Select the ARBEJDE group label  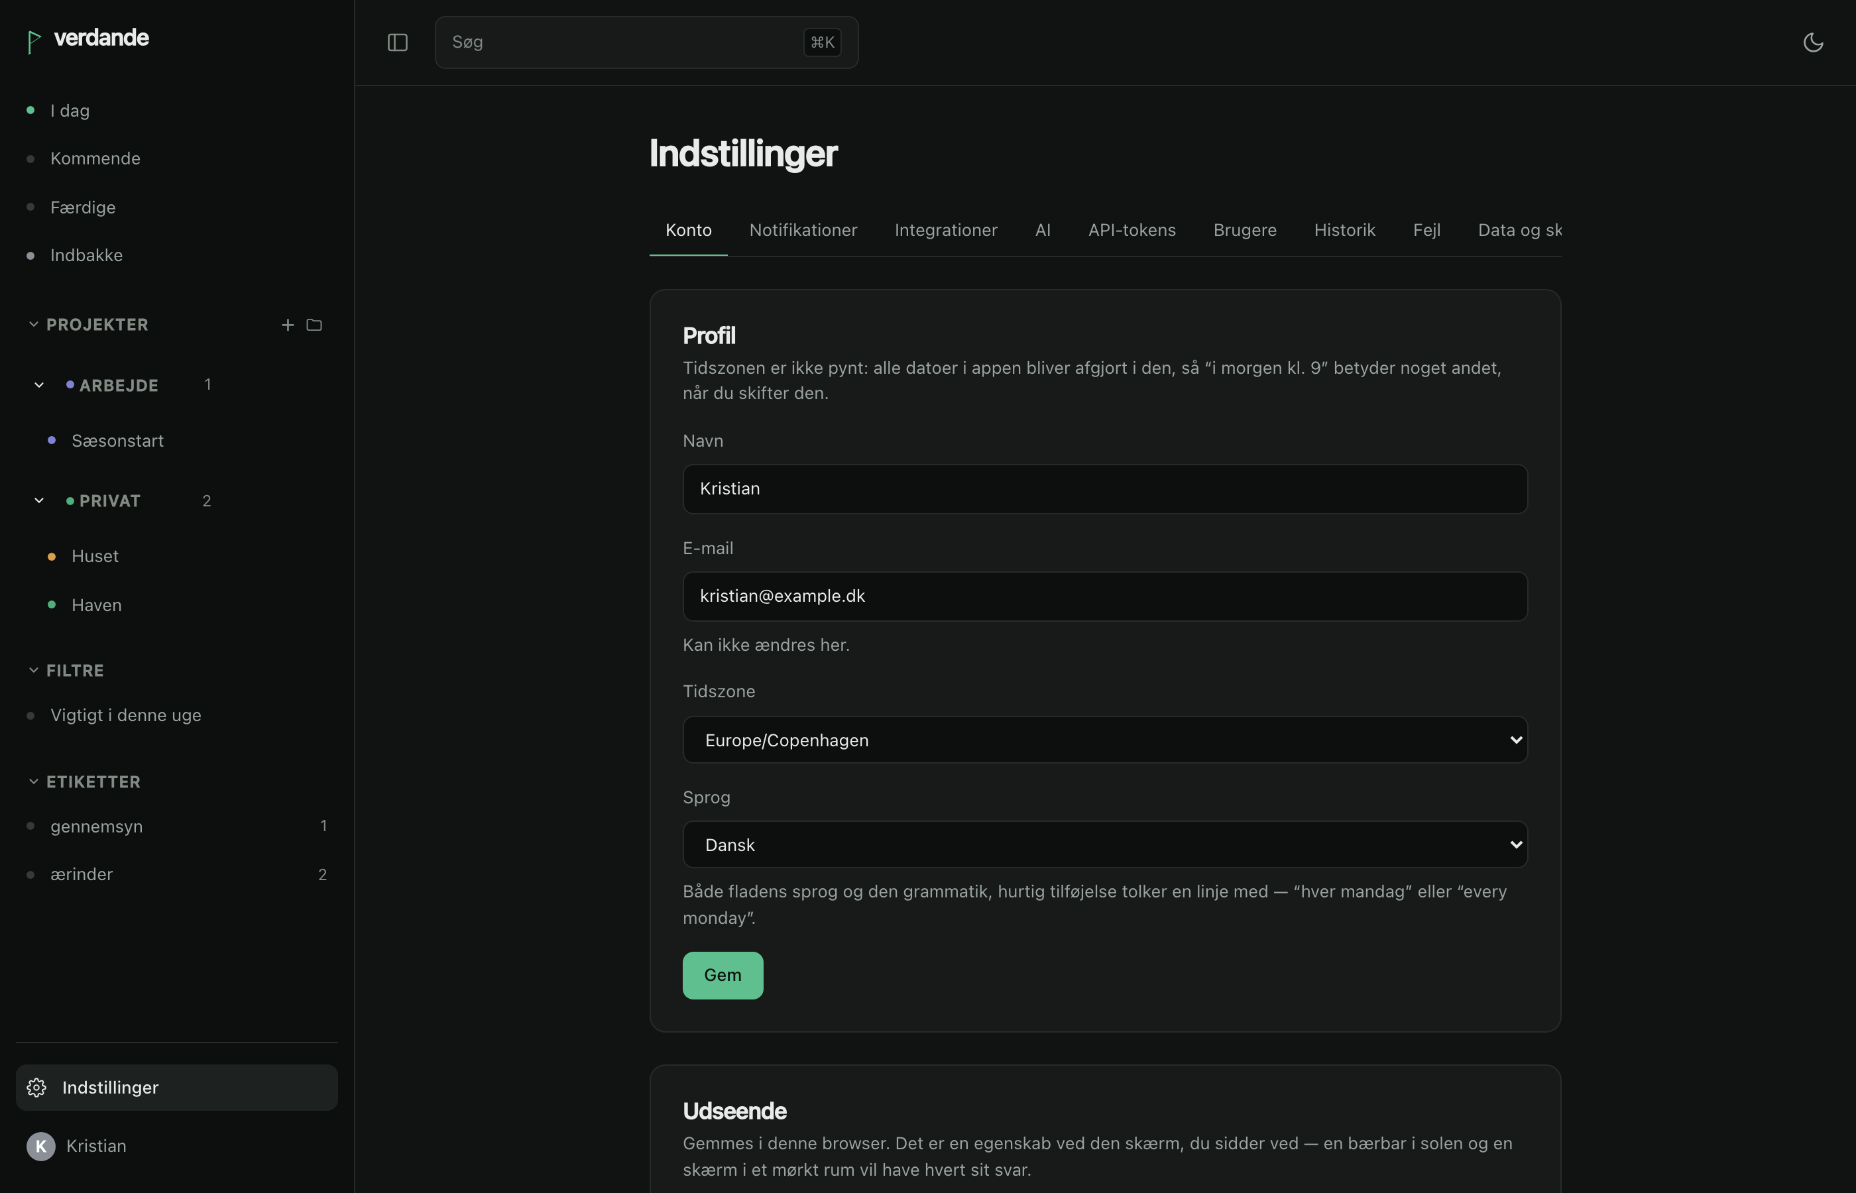tap(119, 386)
